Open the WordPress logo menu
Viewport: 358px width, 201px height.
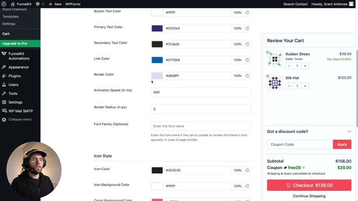[4, 4]
